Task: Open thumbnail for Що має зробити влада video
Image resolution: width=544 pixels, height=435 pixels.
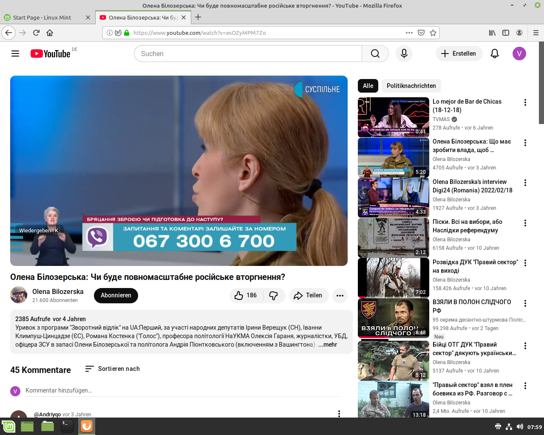Action: coord(394,158)
